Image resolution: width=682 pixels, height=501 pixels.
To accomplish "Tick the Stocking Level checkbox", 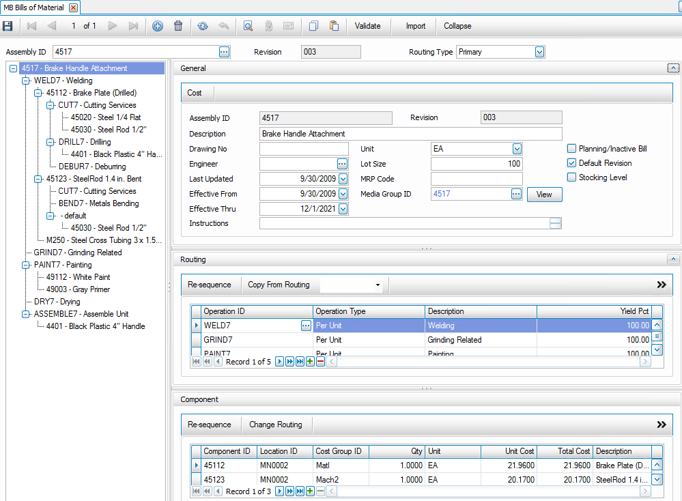I will coord(572,177).
